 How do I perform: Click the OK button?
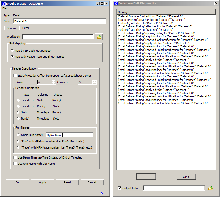(18, 182)
